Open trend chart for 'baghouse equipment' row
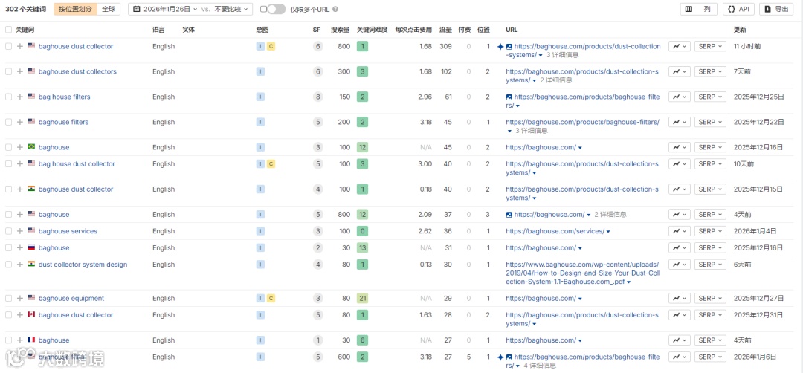 coord(680,298)
